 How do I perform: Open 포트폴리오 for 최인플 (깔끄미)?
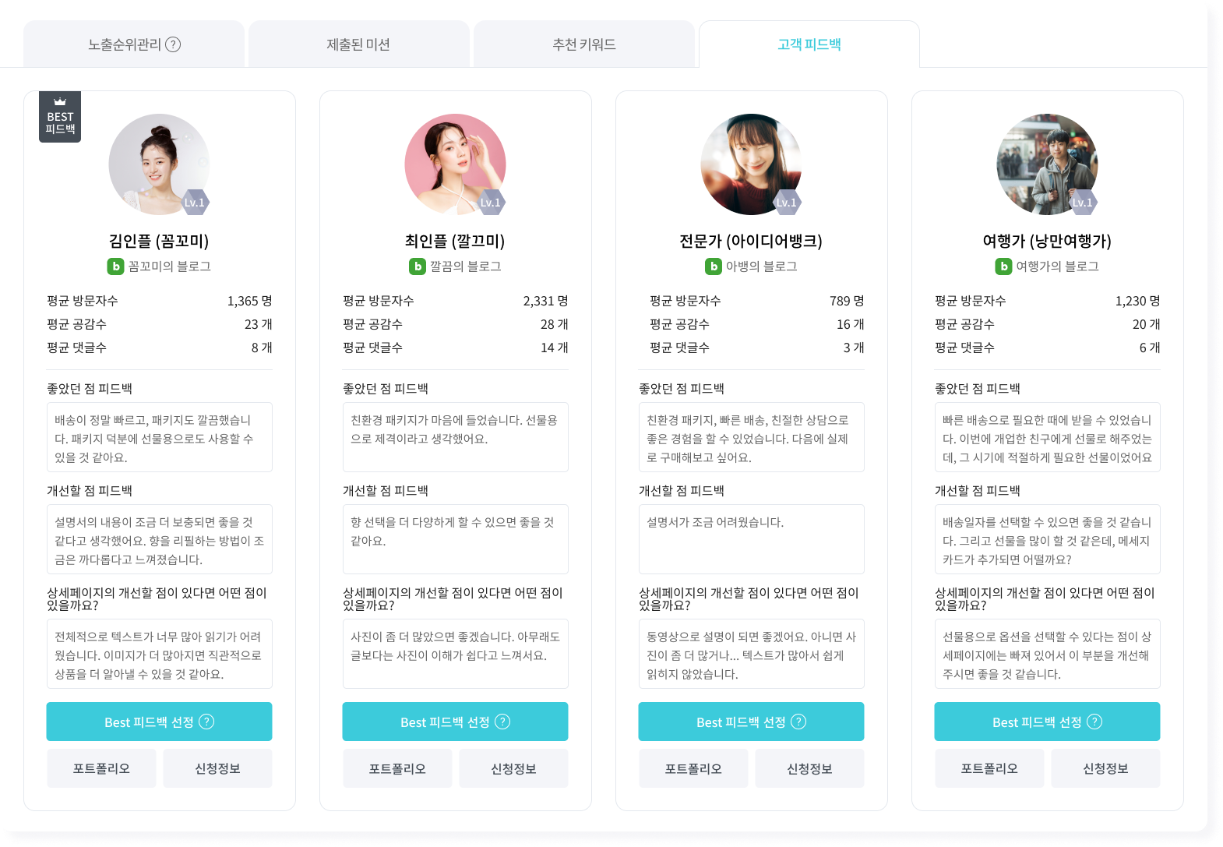[x=397, y=768]
